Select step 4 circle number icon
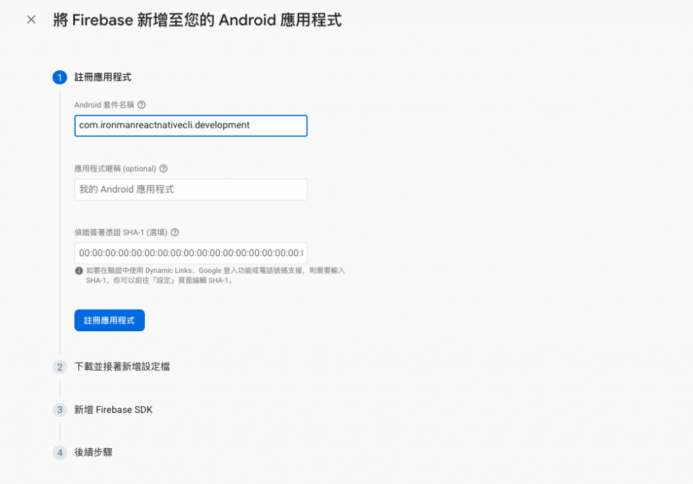The height and width of the screenshot is (484, 693). coord(60,453)
